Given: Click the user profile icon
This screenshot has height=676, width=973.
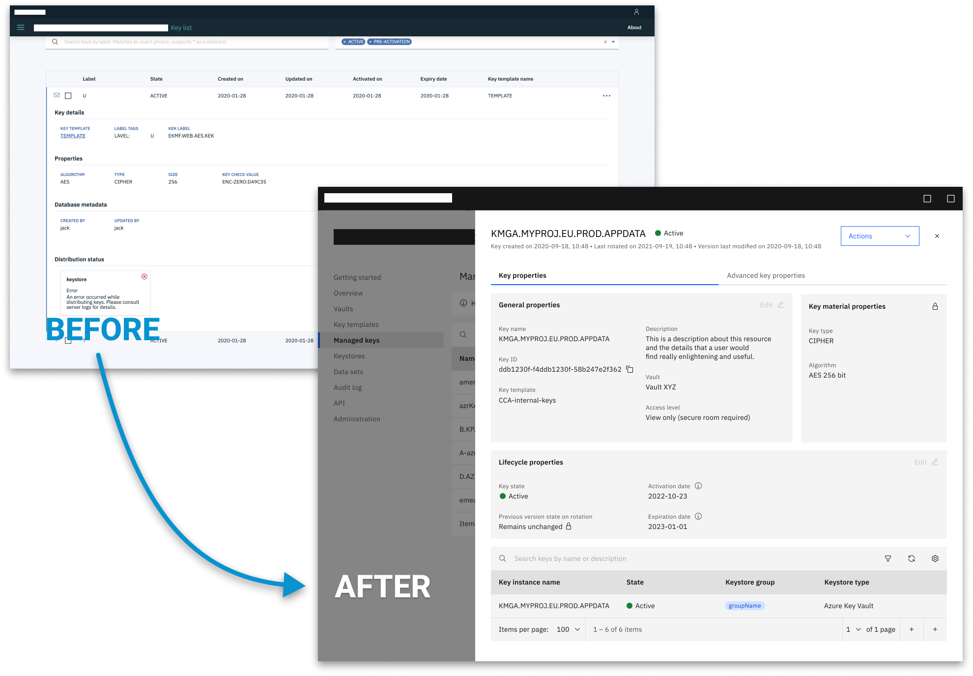Looking at the screenshot, I should 636,12.
